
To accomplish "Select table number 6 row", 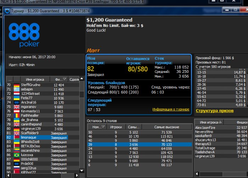I will (140, 165).
